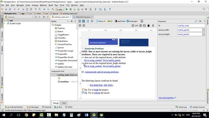Click 'Edit XML' link
This screenshot has width=209, height=118.
(x=108, y=85)
